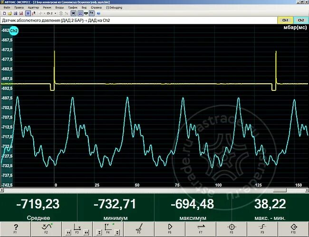The width and height of the screenshot is (309, 237).
Task: Adjust Y axis with right F4 up-down button
Action: (x=117, y=233)
